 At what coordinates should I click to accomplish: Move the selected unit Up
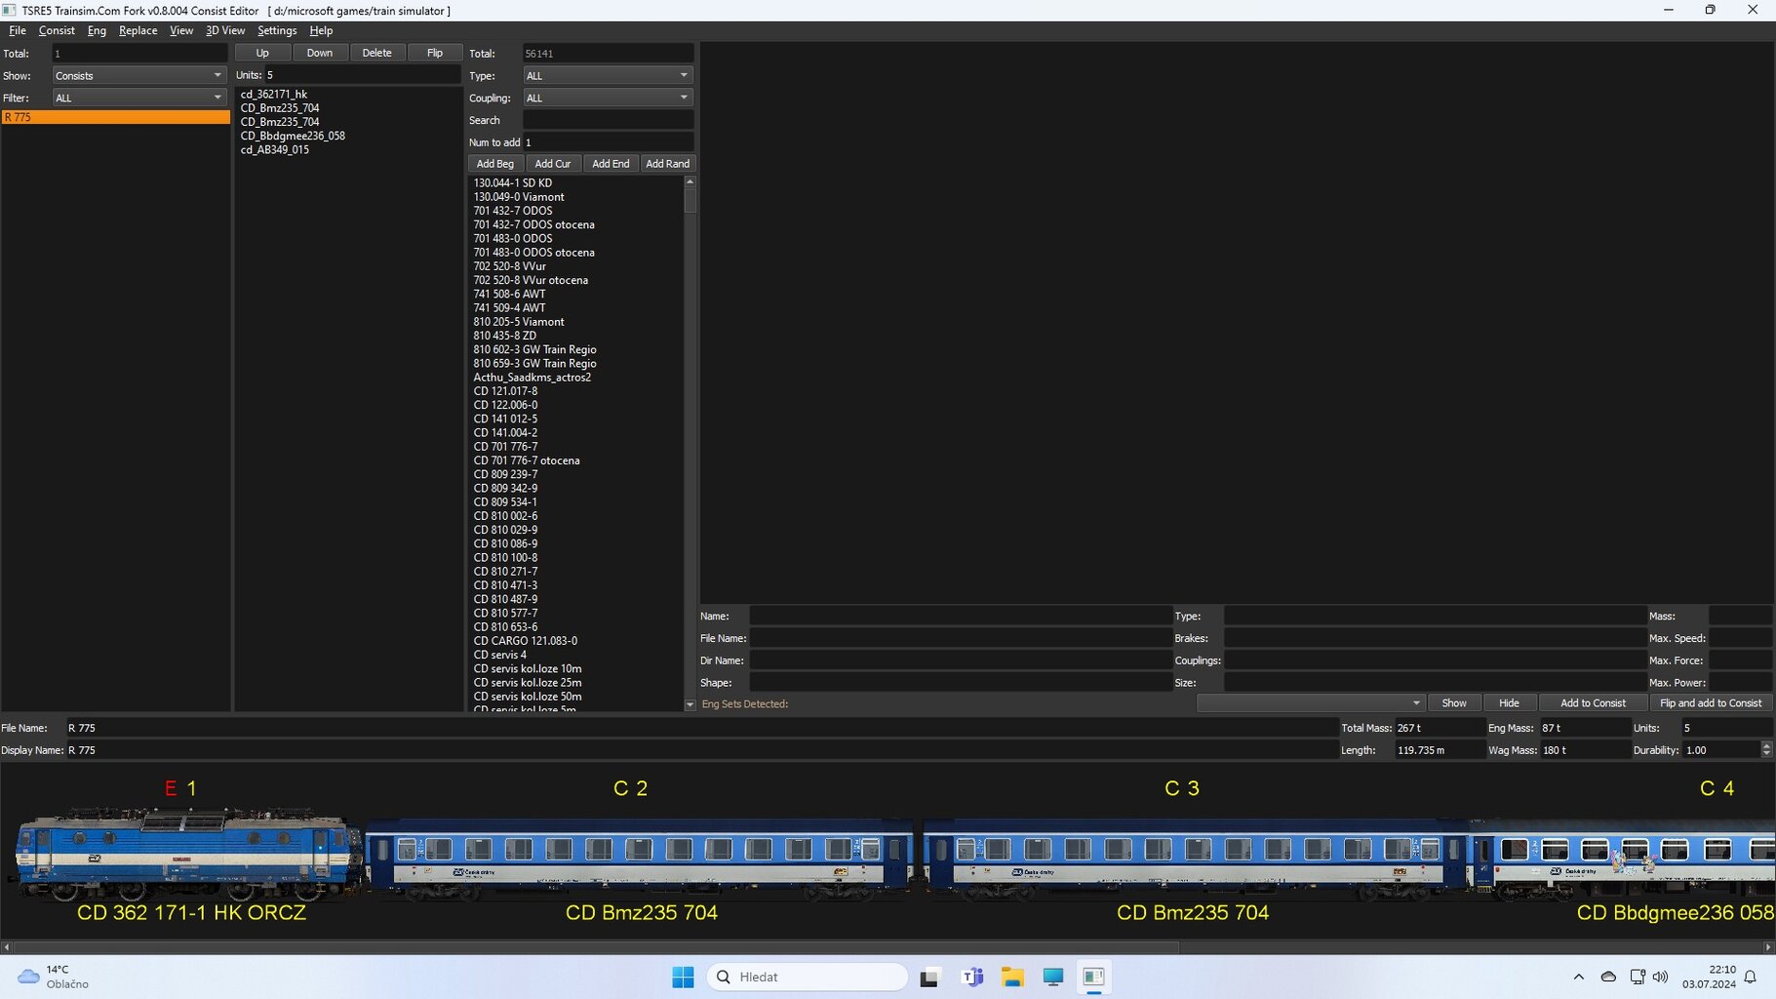coord(262,53)
